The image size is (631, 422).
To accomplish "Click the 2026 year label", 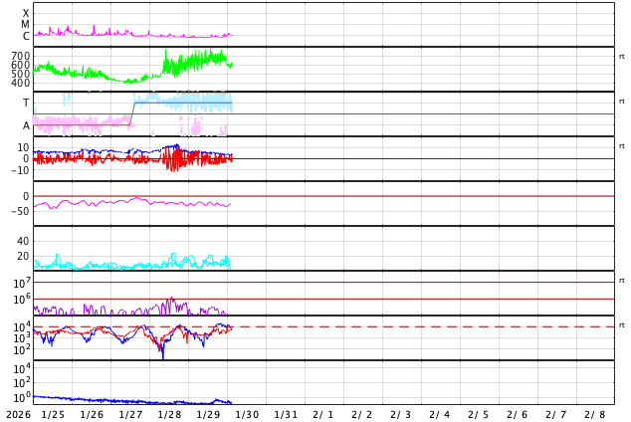I will click(x=18, y=414).
